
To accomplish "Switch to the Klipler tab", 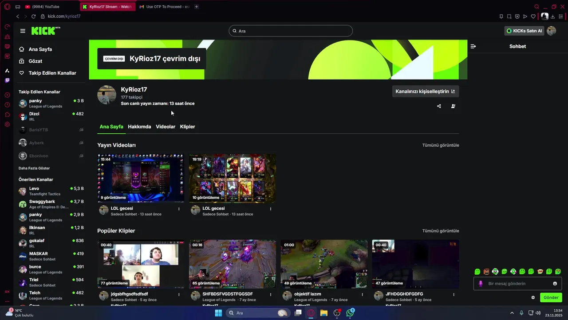I will coord(187,127).
